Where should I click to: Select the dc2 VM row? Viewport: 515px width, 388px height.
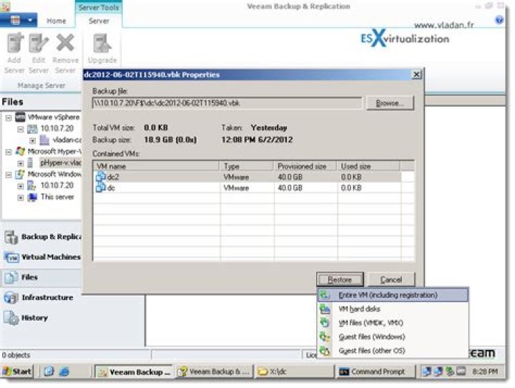click(113, 177)
